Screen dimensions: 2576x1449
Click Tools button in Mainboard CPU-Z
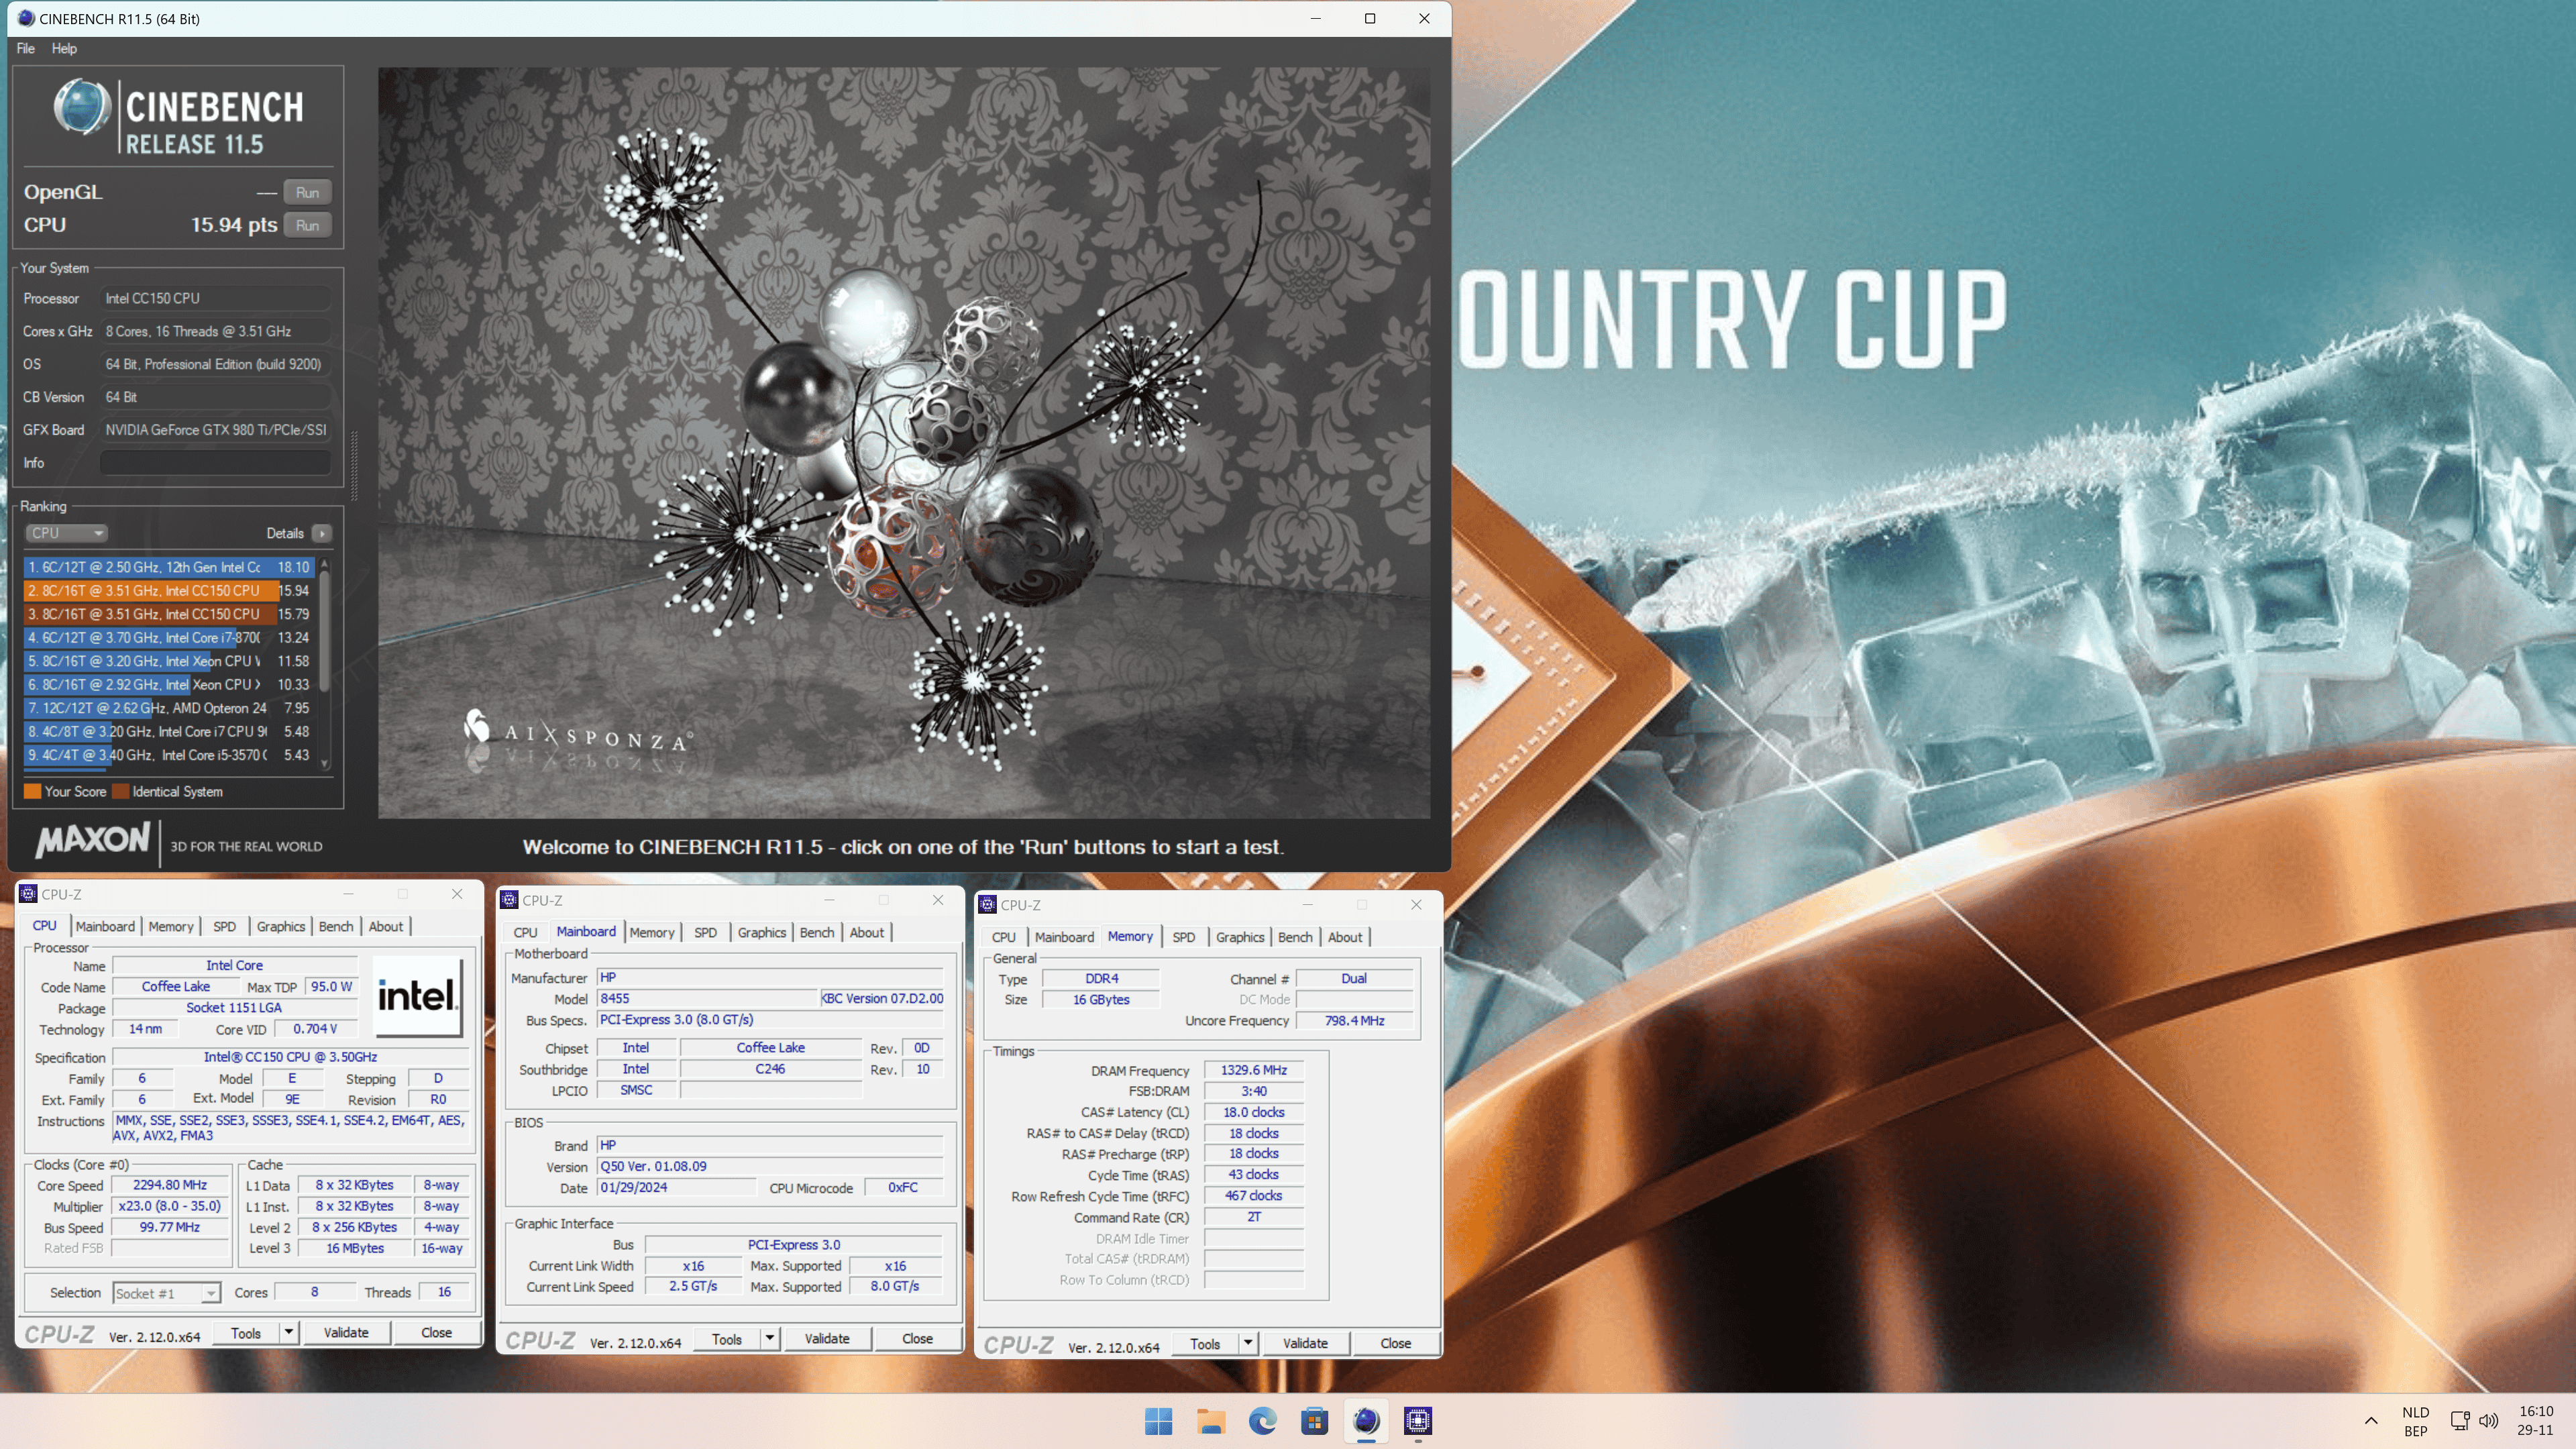727,1339
